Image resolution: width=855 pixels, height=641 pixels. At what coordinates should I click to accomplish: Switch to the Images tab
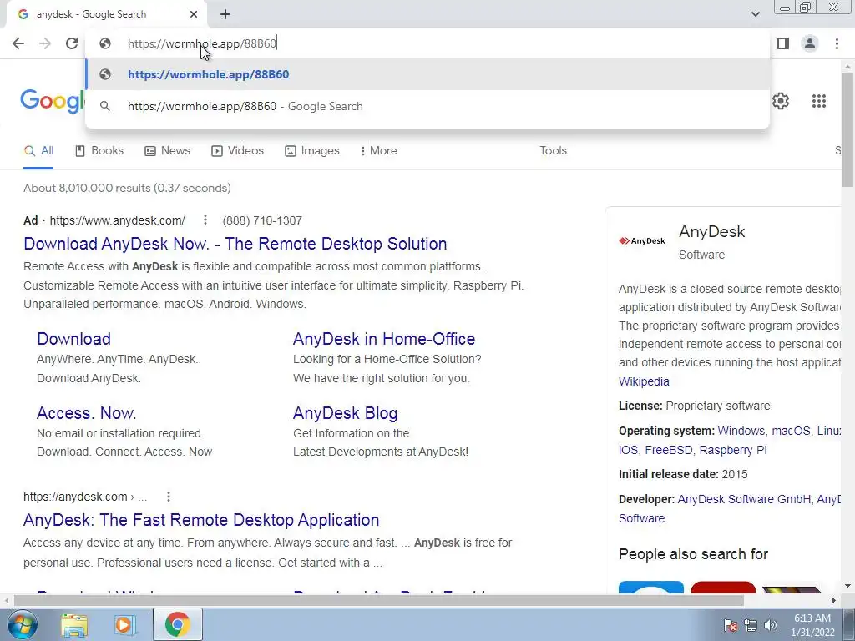(x=312, y=151)
